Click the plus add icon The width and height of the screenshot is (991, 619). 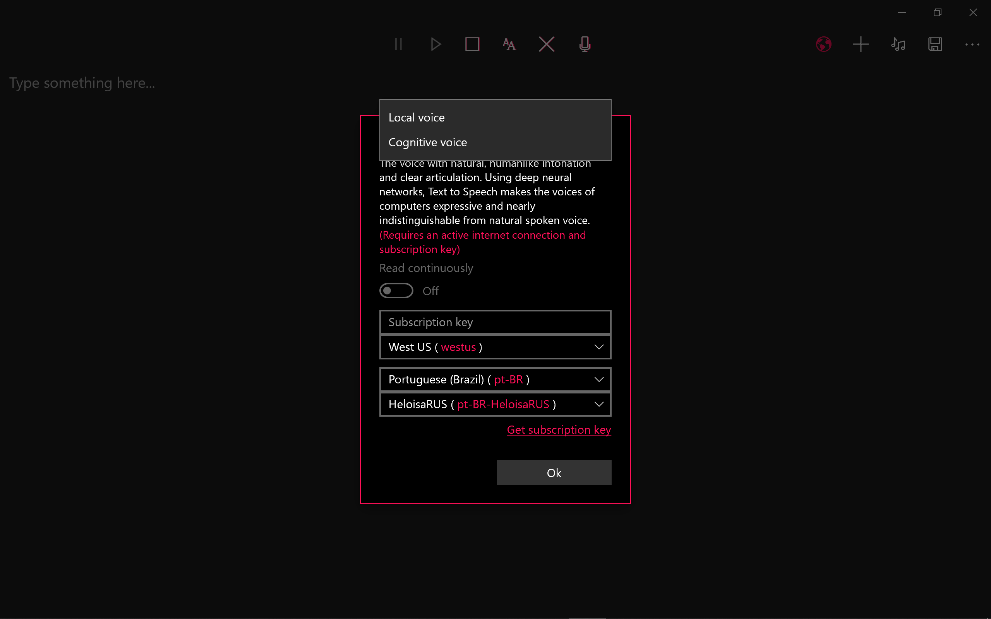click(861, 44)
